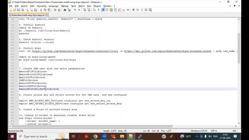249x140 pixels.
Task: Start macro recording with the red record icon
Action: (x=133, y=10)
